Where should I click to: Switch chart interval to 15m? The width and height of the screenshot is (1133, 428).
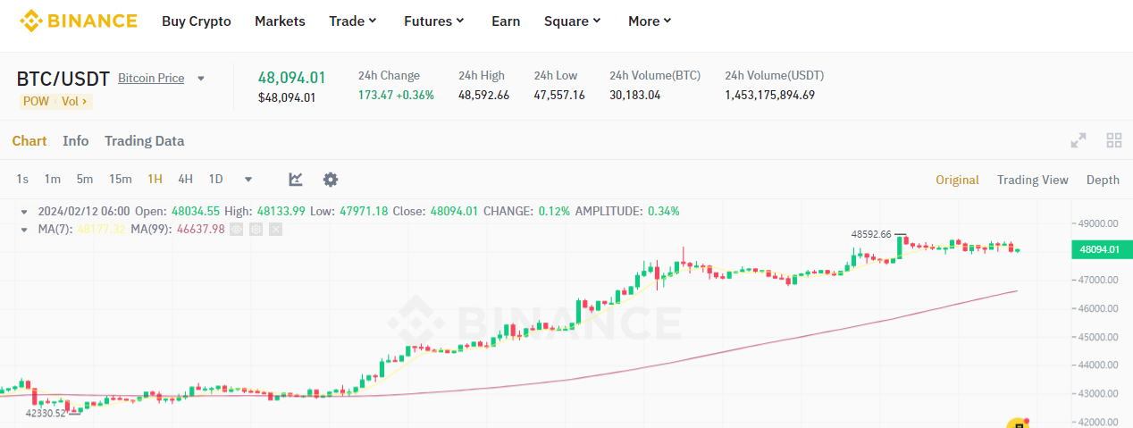click(x=121, y=179)
